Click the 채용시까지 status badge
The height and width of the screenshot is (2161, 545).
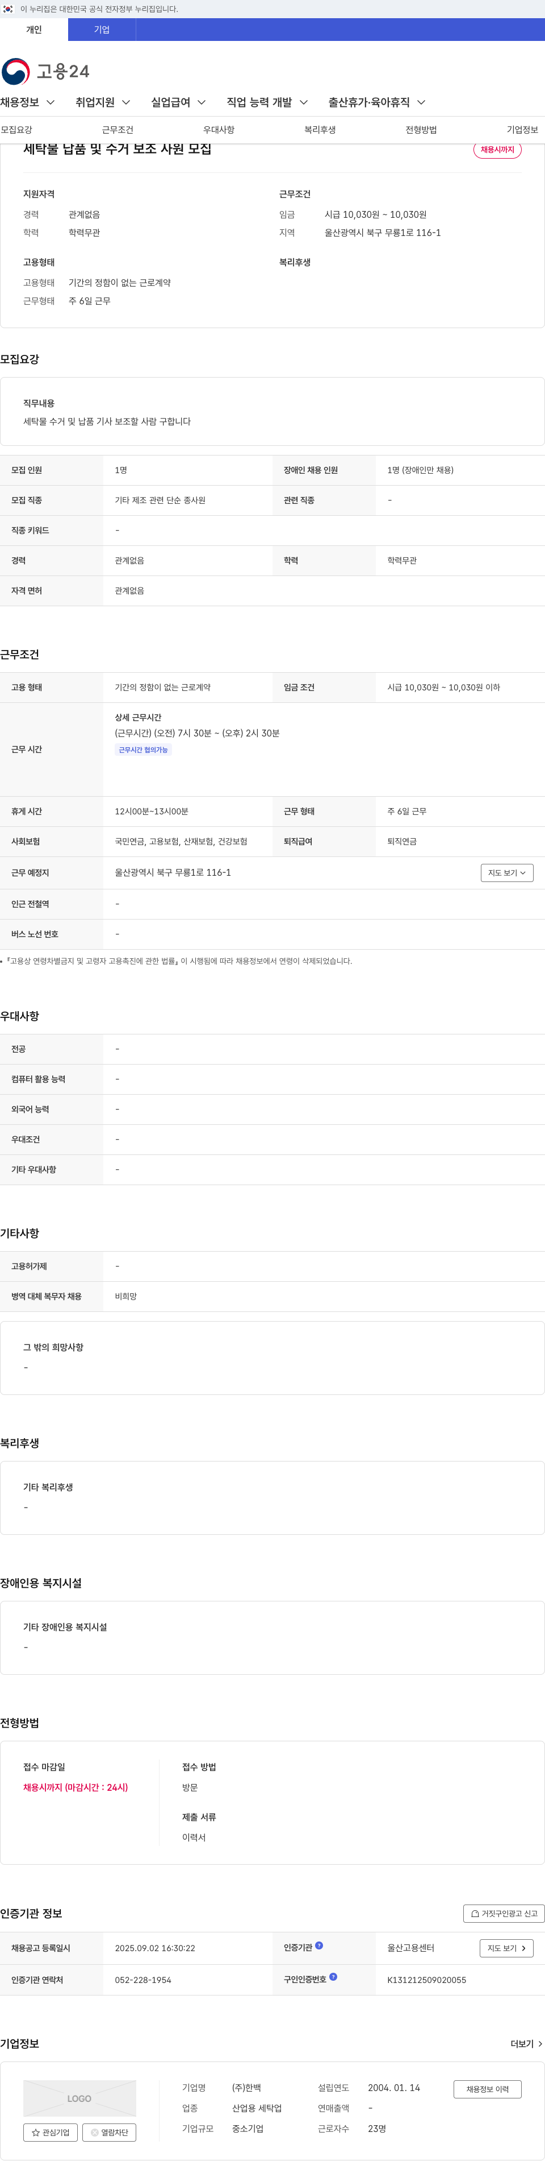click(x=497, y=150)
